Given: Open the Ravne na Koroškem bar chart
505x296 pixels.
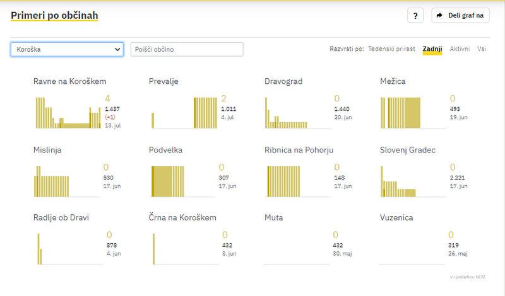Looking at the screenshot, I should point(68,112).
